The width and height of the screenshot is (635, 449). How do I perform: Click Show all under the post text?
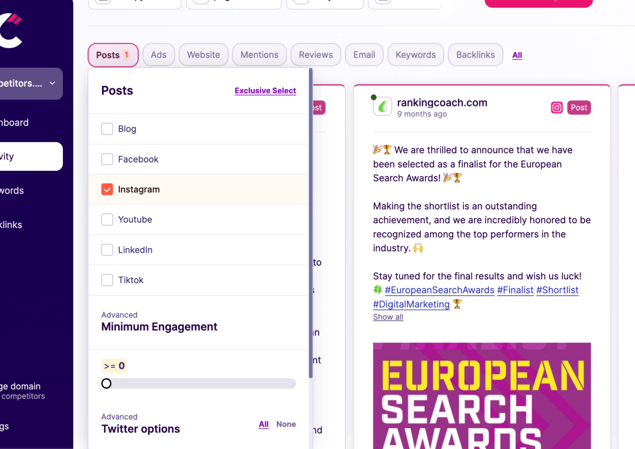coord(388,317)
